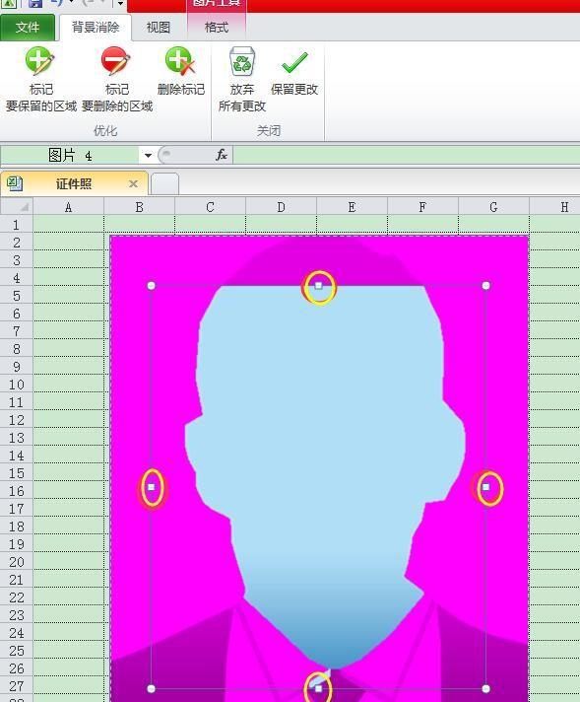Open Customize Quick Access Toolbar dropdown arrow
This screenshot has width=580, height=702.
(x=120, y=4)
